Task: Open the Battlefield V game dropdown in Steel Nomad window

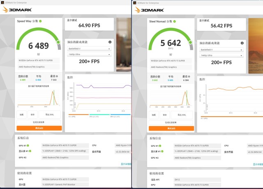Action: click(x=221, y=49)
